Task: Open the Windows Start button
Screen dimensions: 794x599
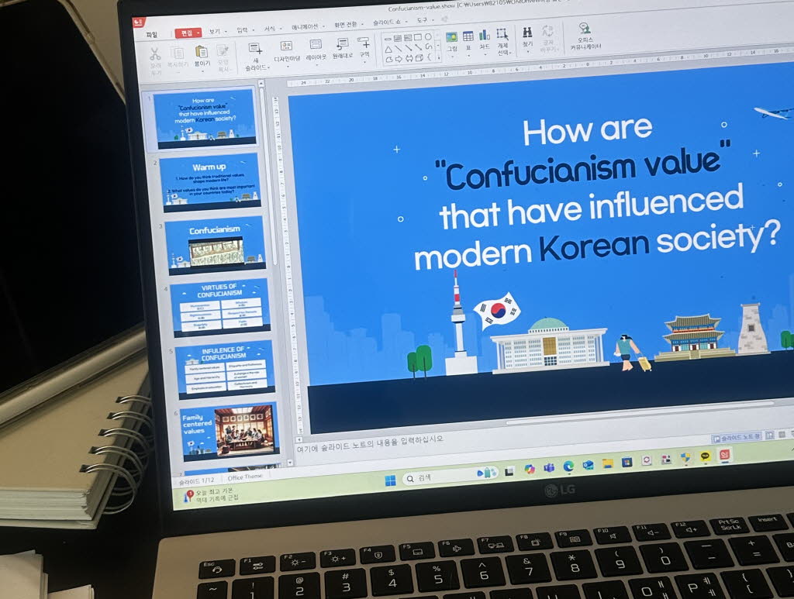Action: point(390,481)
